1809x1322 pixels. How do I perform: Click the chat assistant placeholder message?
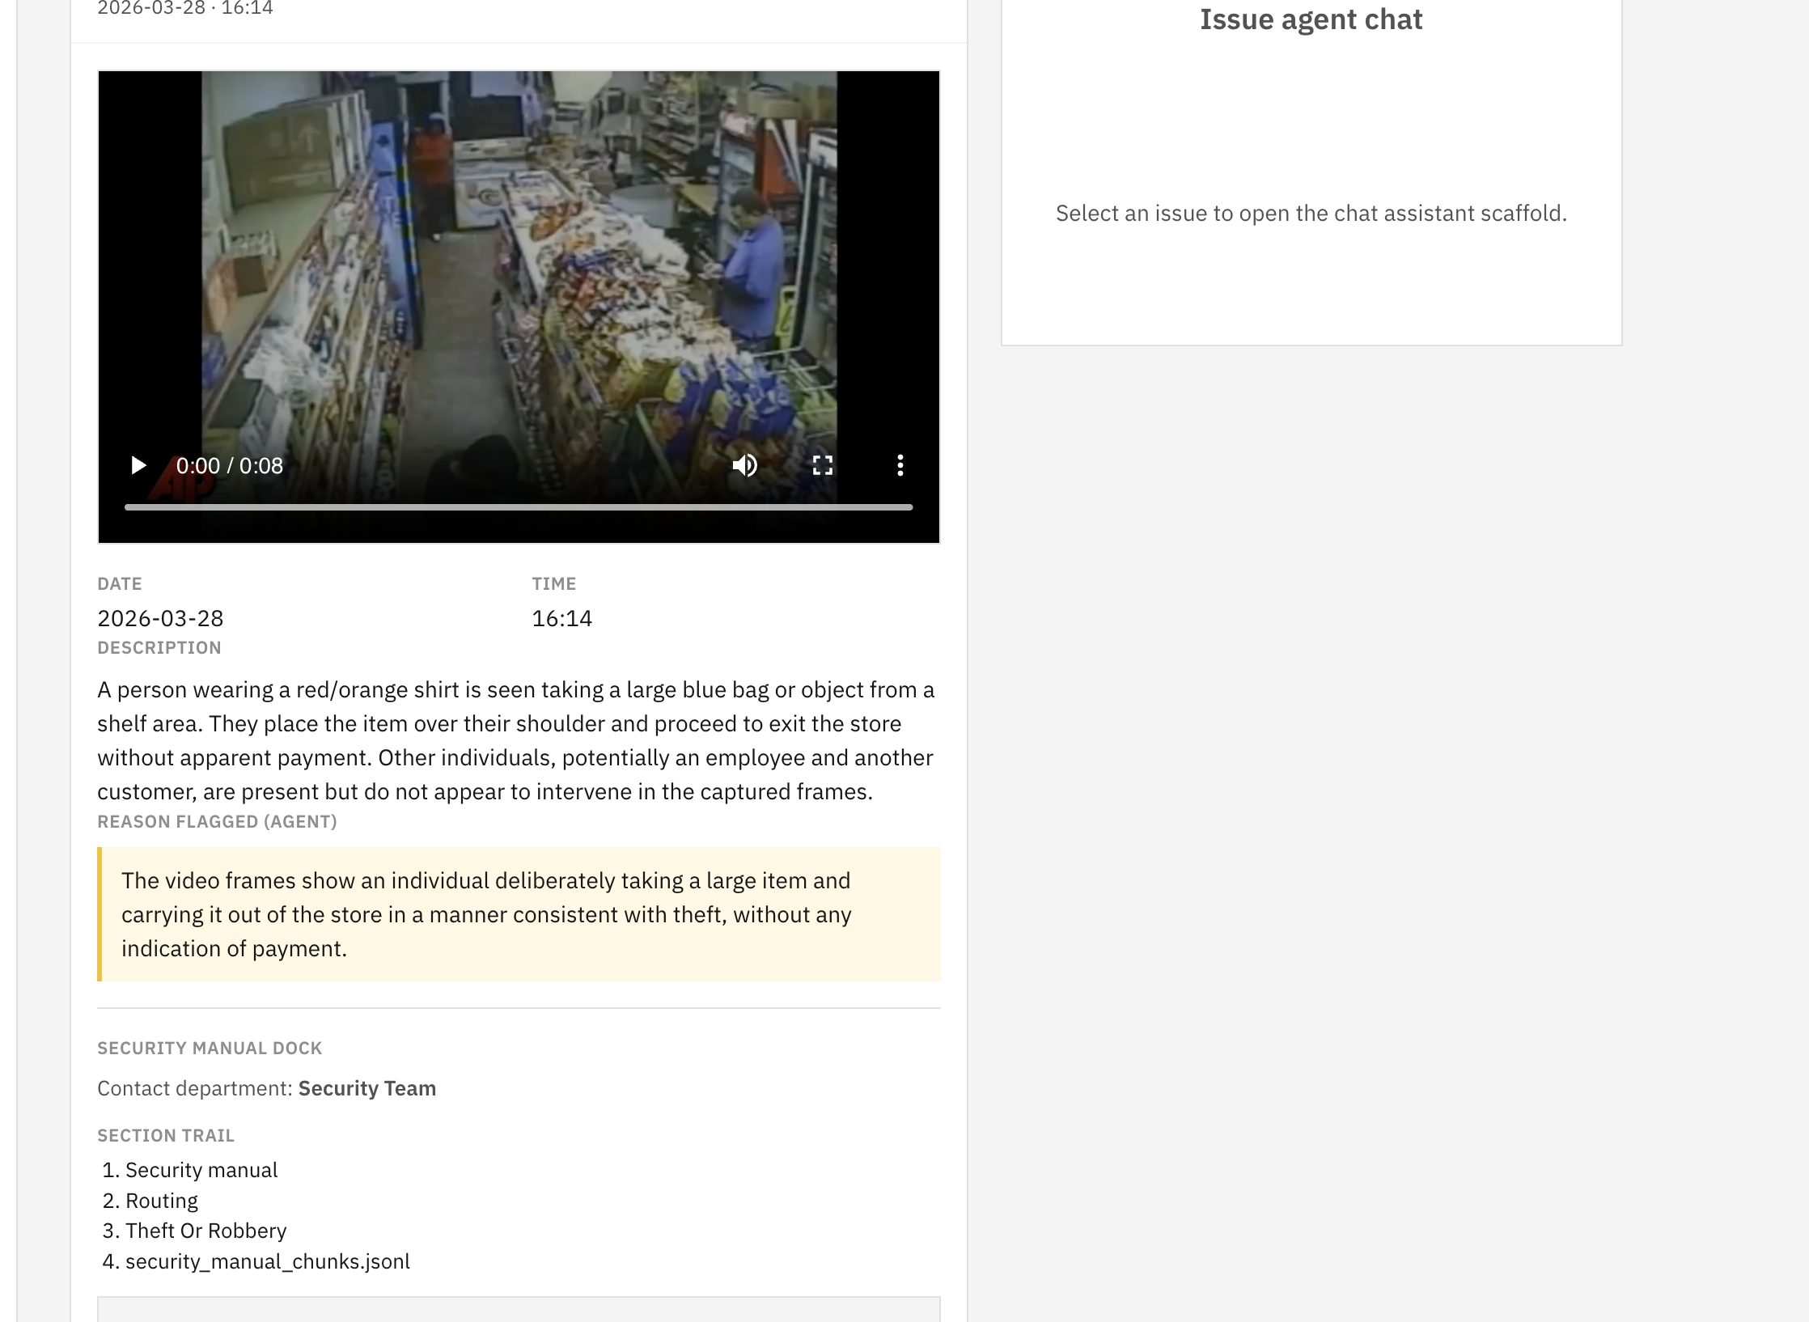pyautogui.click(x=1311, y=213)
